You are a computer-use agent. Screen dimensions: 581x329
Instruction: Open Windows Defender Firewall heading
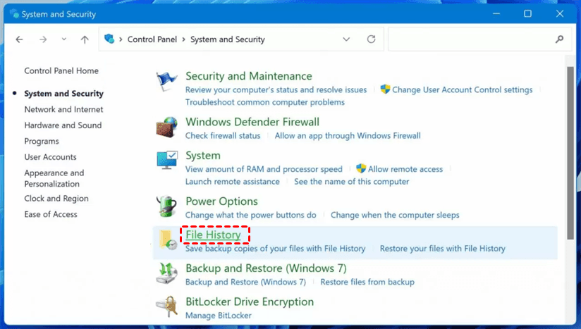click(252, 122)
